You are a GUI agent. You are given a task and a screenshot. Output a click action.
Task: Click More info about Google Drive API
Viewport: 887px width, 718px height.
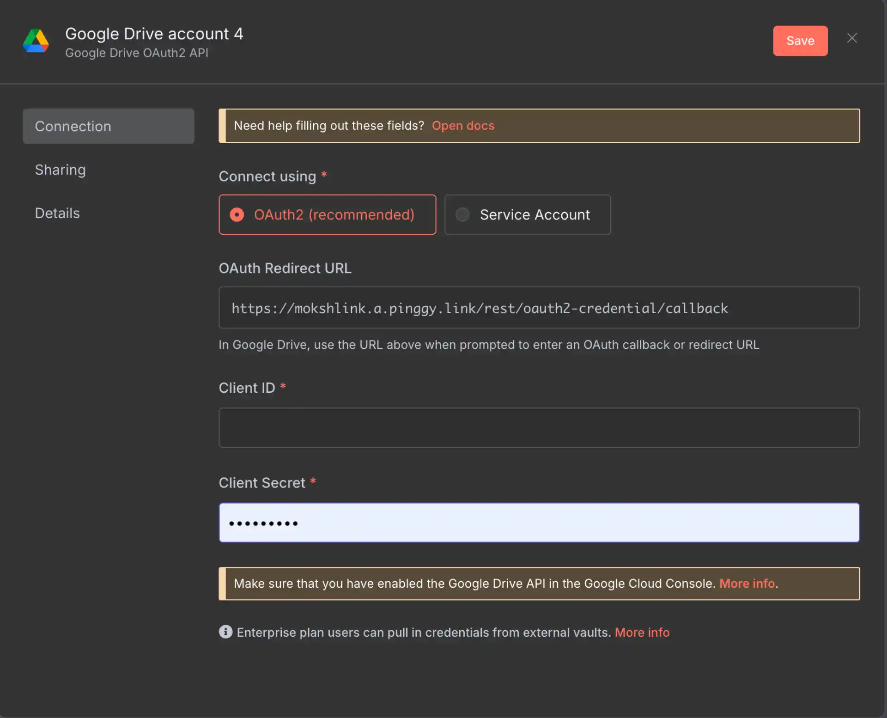pyautogui.click(x=747, y=584)
